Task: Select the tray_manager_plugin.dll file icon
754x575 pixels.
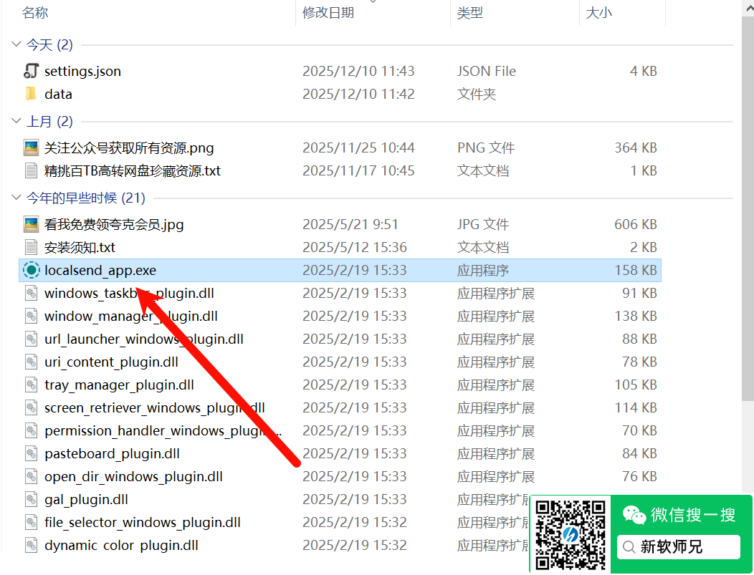Action: tap(31, 385)
